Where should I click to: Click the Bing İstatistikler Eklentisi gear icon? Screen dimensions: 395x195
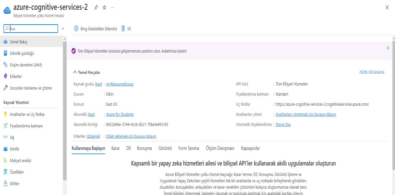76,28
